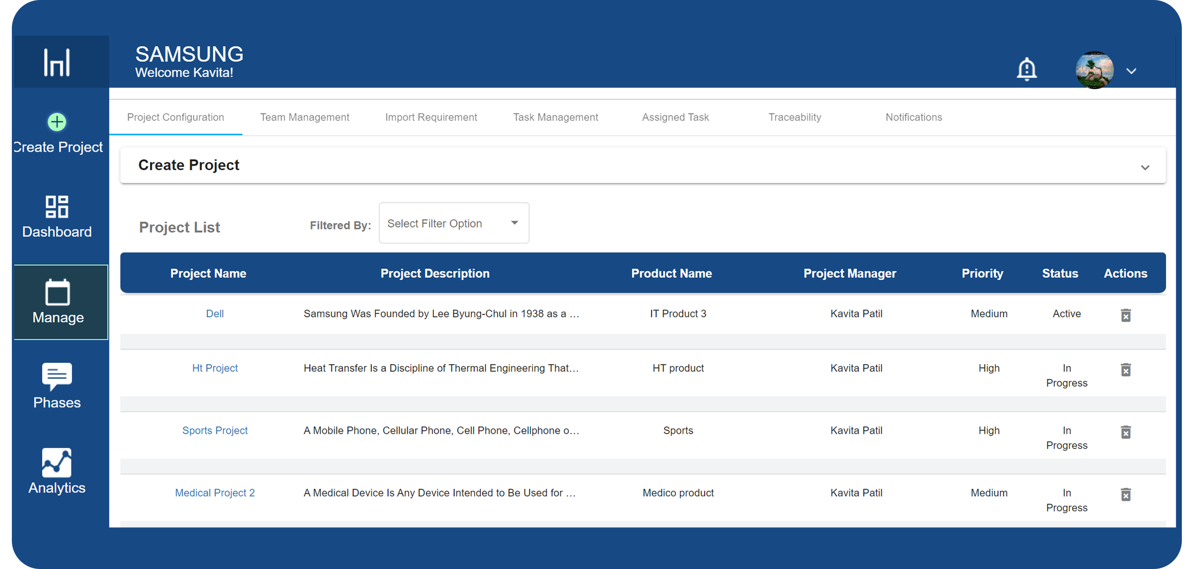Select the Manage calendar icon
The height and width of the screenshot is (569, 1197).
tap(57, 293)
